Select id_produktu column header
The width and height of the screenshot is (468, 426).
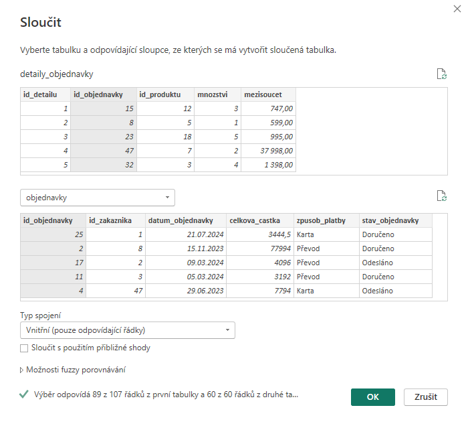pyautogui.click(x=164, y=95)
